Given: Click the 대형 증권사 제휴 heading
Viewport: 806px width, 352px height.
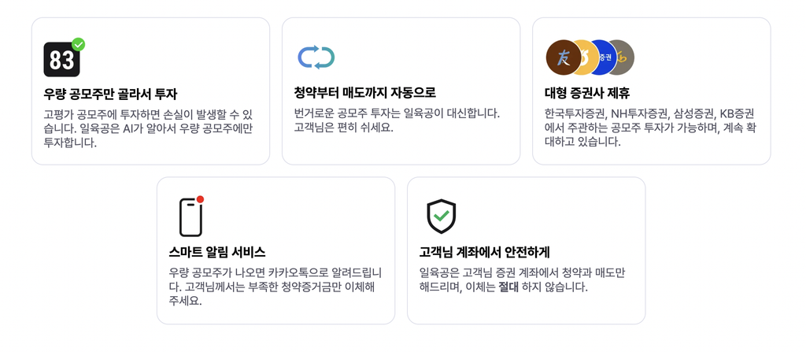Looking at the screenshot, I should (587, 93).
